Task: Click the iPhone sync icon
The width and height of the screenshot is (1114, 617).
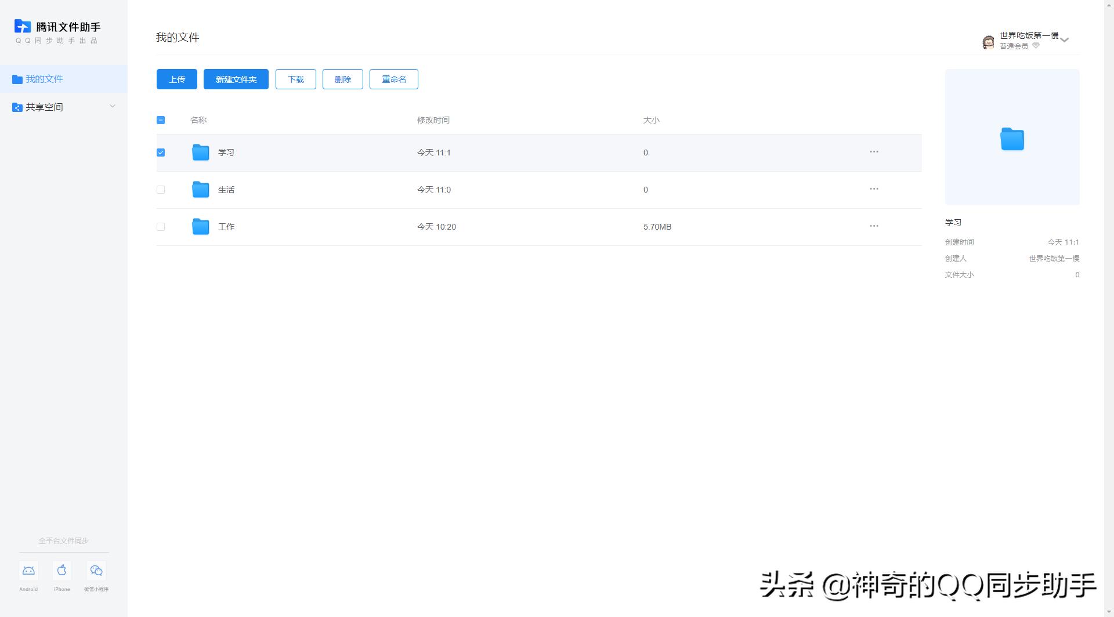Action: pyautogui.click(x=62, y=571)
